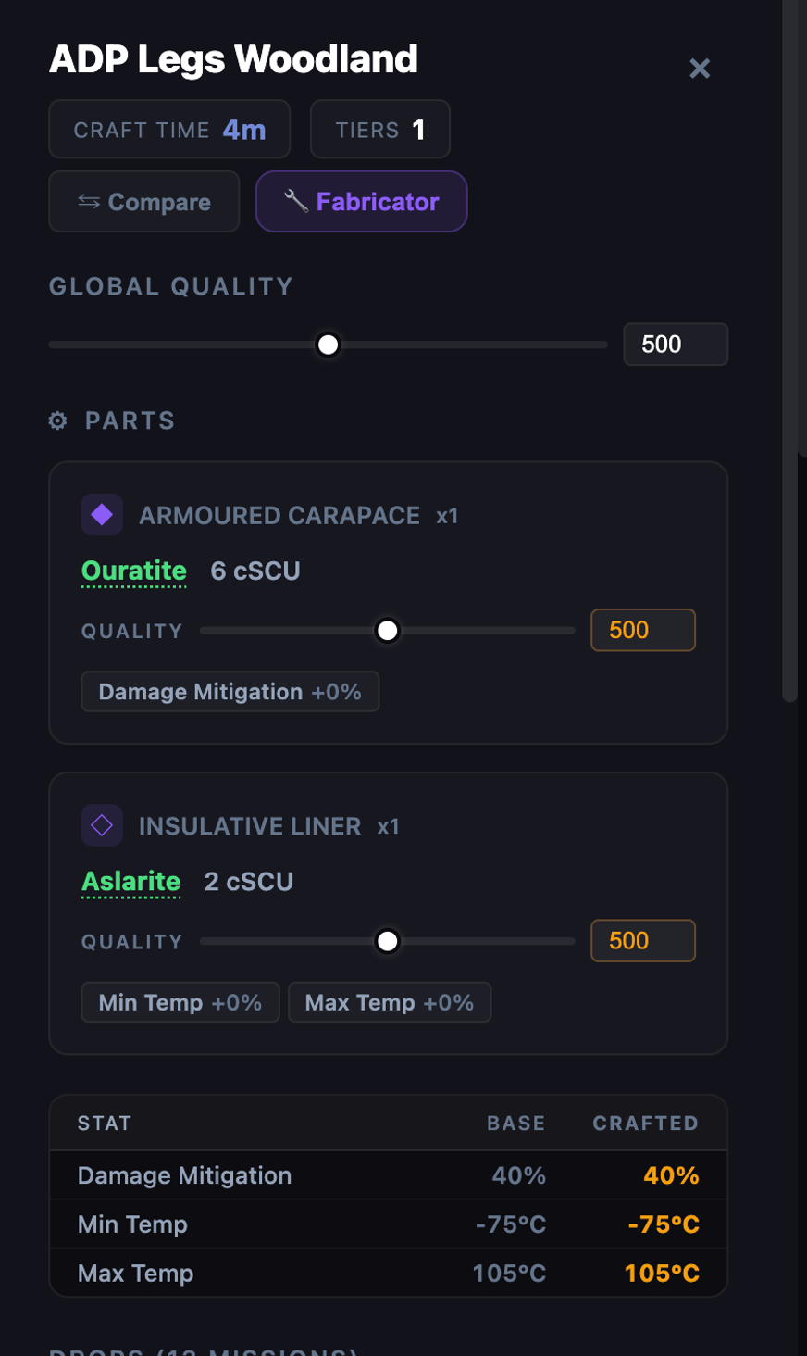Click the Min Temp +0% badge

180,1002
